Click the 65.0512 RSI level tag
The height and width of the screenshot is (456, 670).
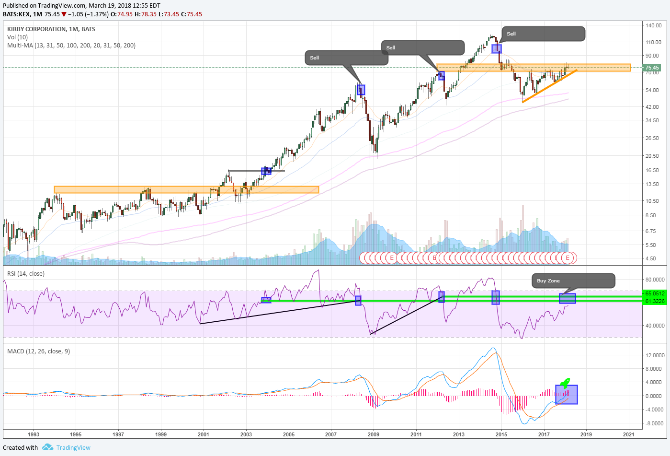pos(654,293)
